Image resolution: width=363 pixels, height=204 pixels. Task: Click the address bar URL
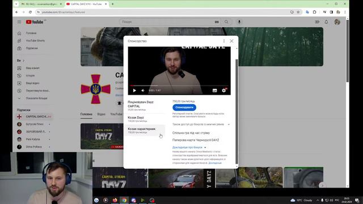point(64,12)
